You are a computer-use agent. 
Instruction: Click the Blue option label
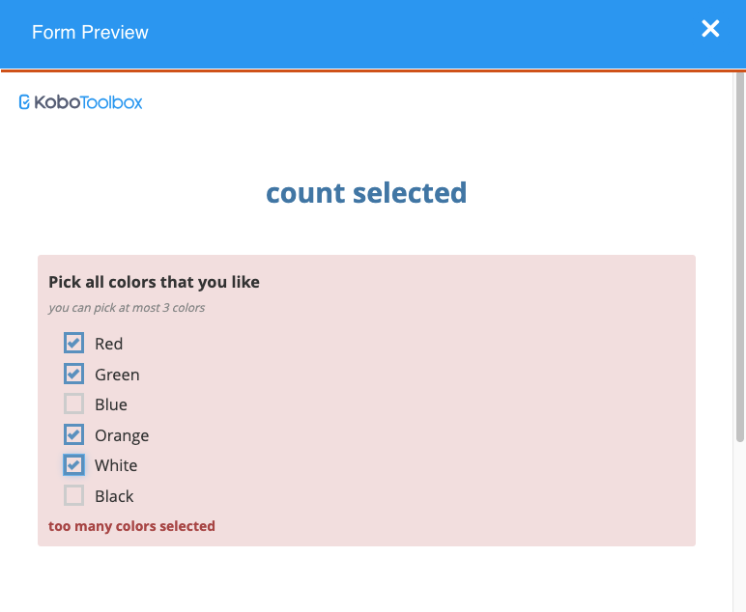[x=111, y=404]
